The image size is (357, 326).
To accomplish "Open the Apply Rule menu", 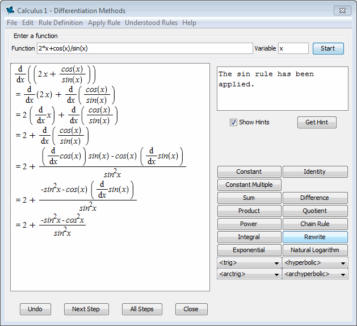I will click(104, 23).
